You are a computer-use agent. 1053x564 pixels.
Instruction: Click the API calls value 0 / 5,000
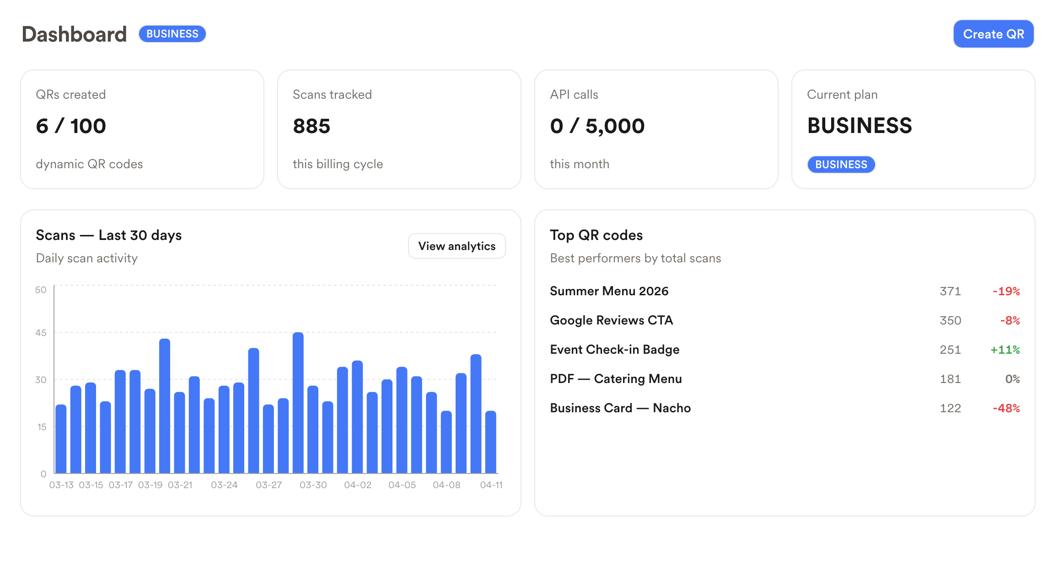(597, 126)
